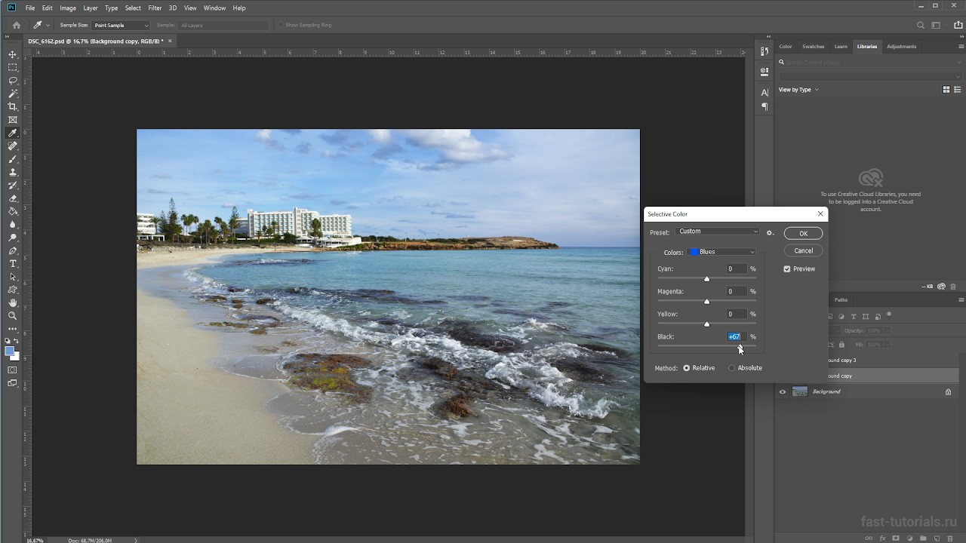Choose the Absolute method radio button

point(731,368)
